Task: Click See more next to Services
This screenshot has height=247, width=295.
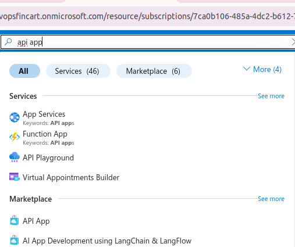Action: pos(271,96)
